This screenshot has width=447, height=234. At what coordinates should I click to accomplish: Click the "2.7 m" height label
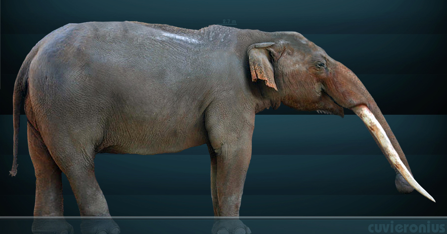click(229, 22)
